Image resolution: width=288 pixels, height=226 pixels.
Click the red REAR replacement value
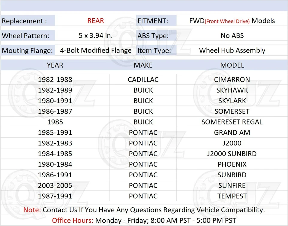pyautogui.click(x=95, y=21)
